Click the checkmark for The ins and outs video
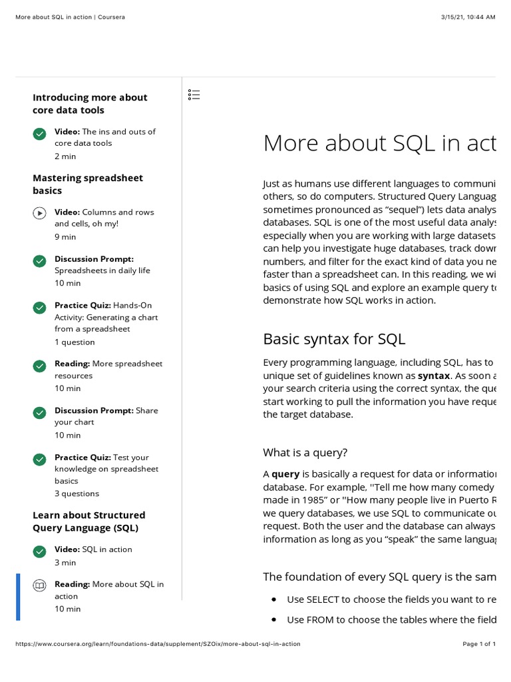 pos(40,133)
